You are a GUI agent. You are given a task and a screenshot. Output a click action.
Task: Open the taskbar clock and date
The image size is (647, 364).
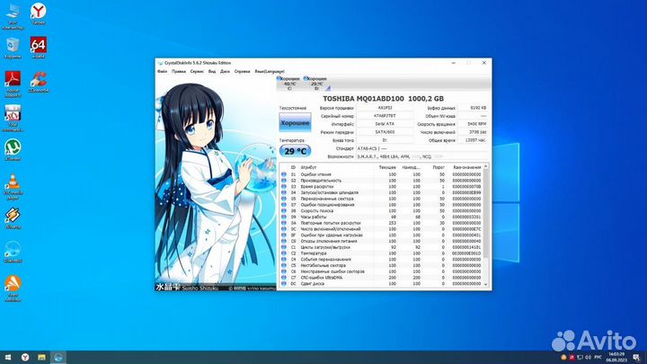tap(616, 357)
